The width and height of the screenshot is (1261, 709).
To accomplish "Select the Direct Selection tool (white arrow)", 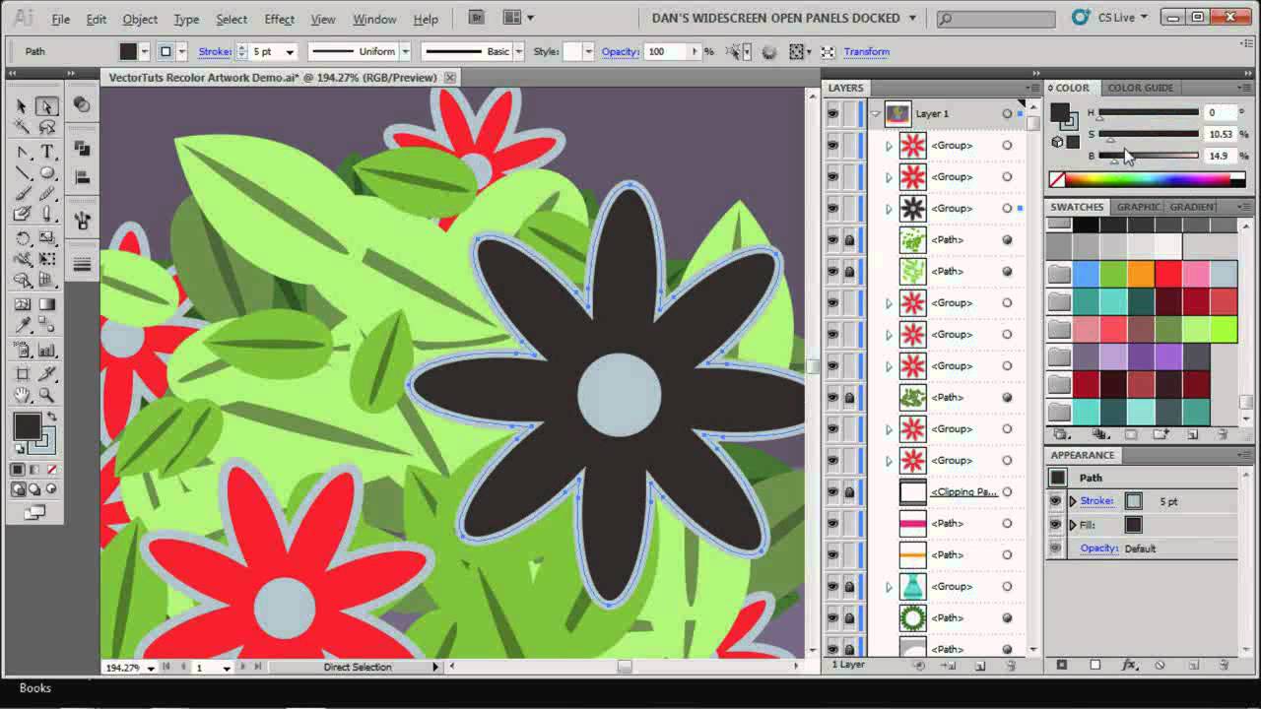I will click(46, 106).
